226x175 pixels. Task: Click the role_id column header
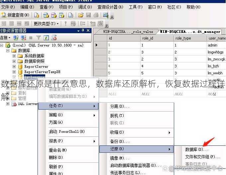tap(157, 38)
